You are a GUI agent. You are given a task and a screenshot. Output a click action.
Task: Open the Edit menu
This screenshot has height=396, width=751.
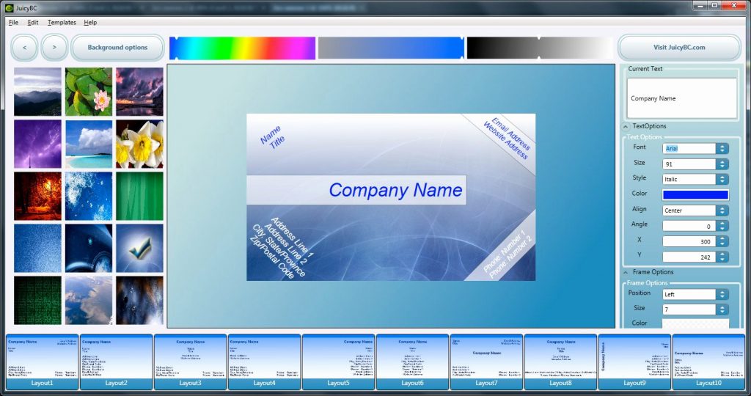click(33, 22)
